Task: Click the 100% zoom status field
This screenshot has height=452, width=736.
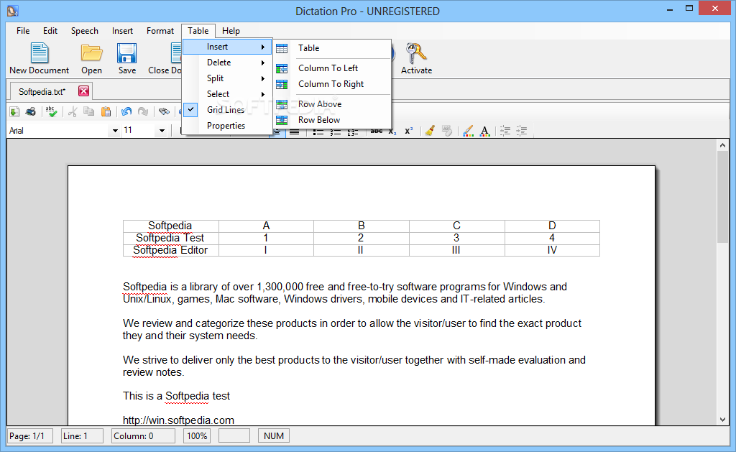Action: [x=197, y=436]
